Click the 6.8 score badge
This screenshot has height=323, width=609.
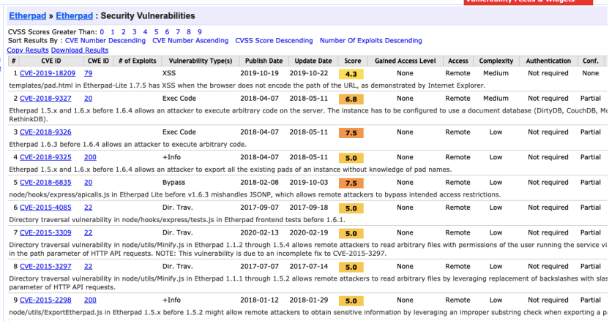point(351,99)
